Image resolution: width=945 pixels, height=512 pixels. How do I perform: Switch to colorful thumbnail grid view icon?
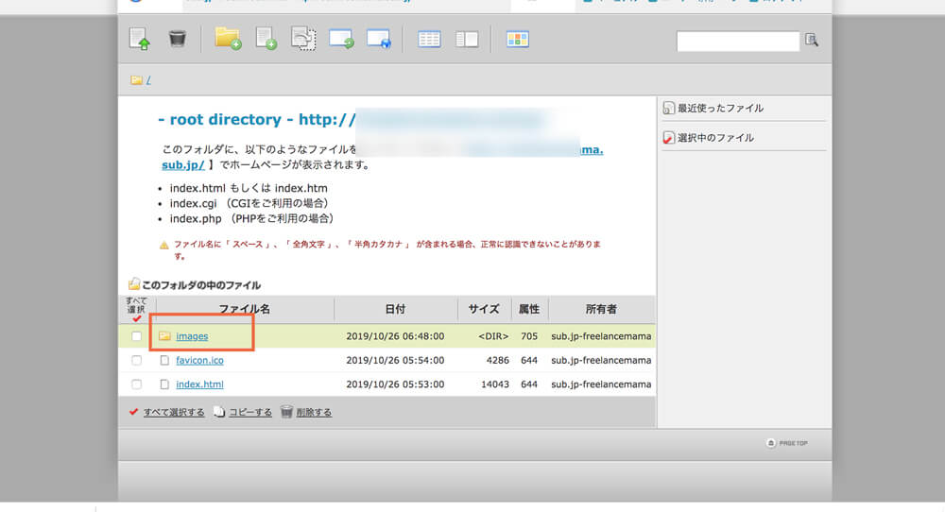(x=518, y=39)
